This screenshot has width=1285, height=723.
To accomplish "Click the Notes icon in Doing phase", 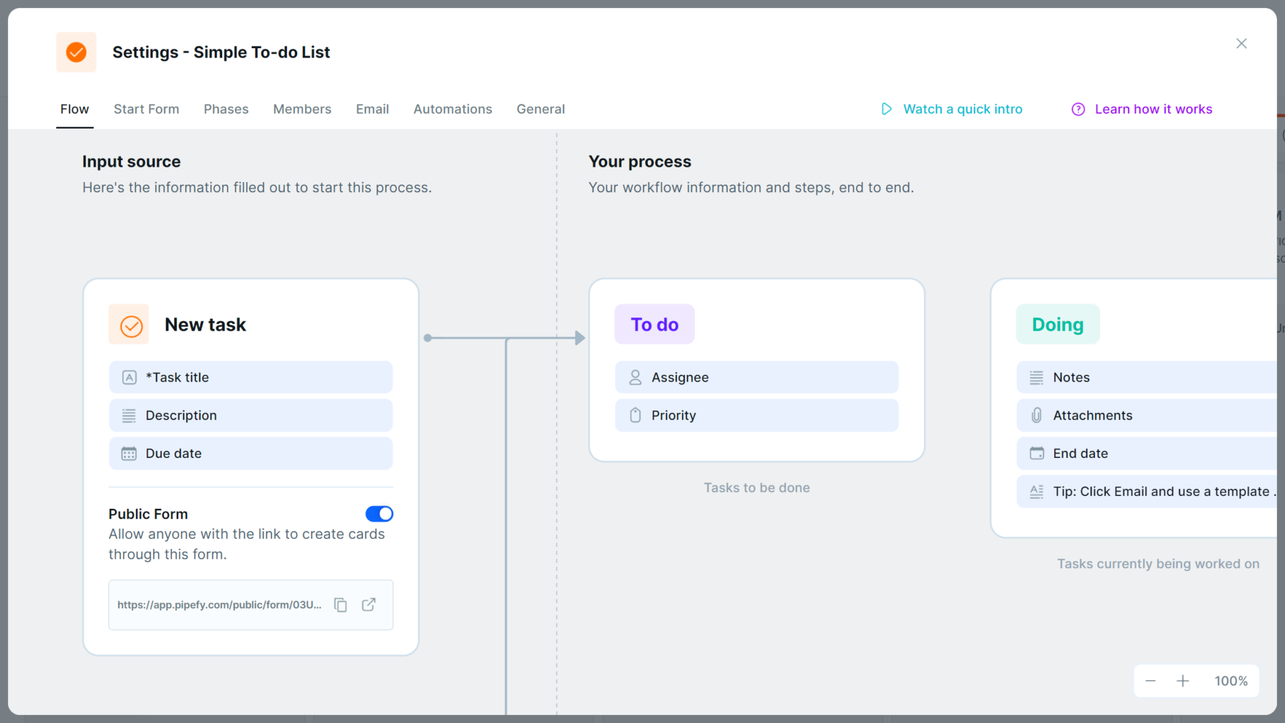I will (1036, 377).
